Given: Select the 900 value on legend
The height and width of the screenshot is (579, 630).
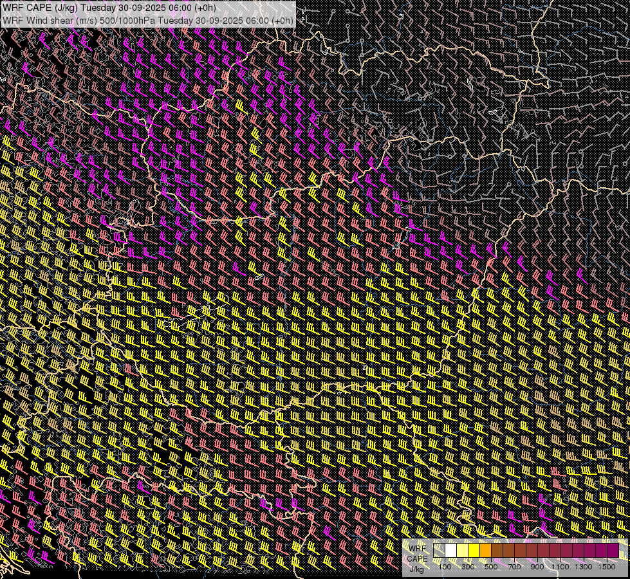Looking at the screenshot, I should (537, 567).
